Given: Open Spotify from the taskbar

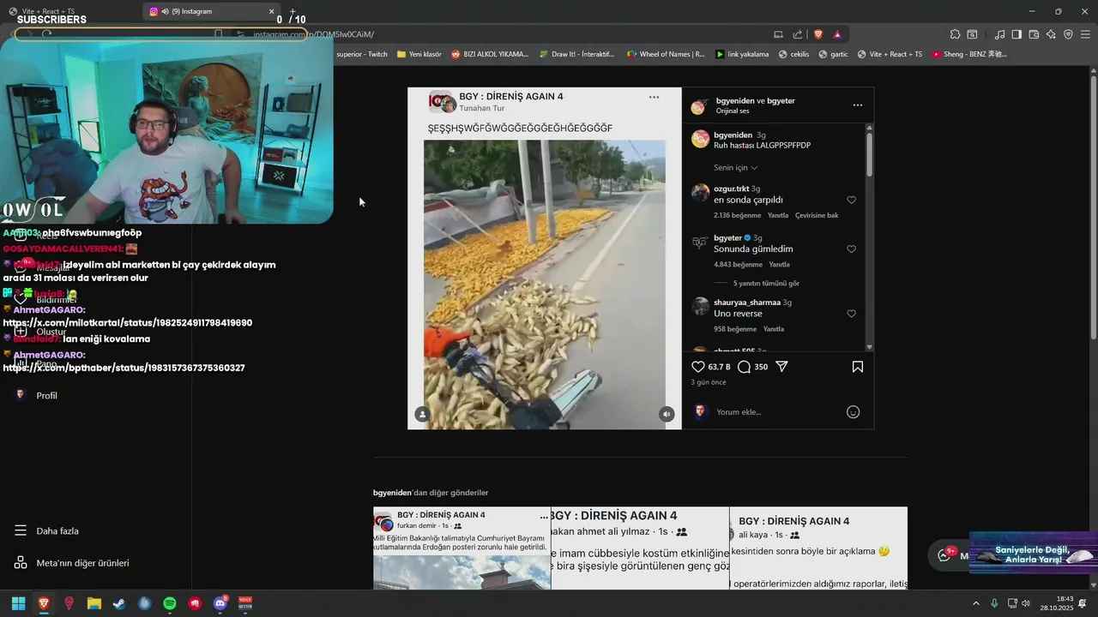Looking at the screenshot, I should pyautogui.click(x=170, y=603).
